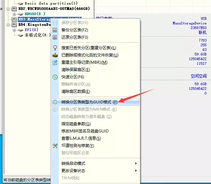Select 备份分区表(F2) menu entry
The height and width of the screenshot is (184, 211).
coord(95,30)
